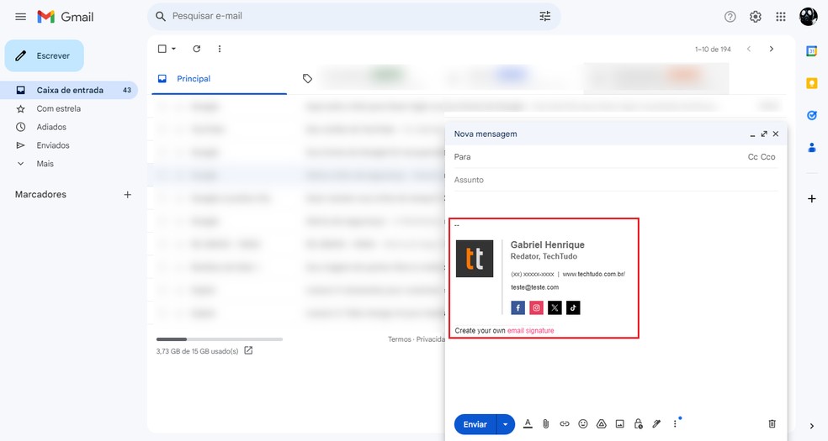Open the email signature link
Screen dimensions: 828x441
pyautogui.click(x=530, y=331)
